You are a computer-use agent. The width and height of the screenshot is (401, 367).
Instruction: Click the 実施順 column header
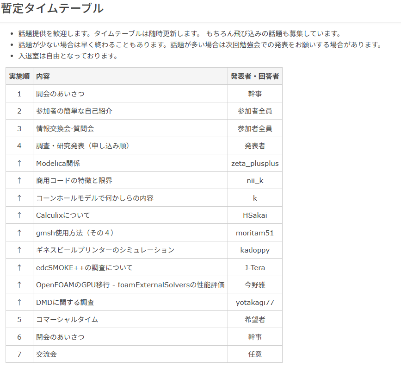click(19, 76)
